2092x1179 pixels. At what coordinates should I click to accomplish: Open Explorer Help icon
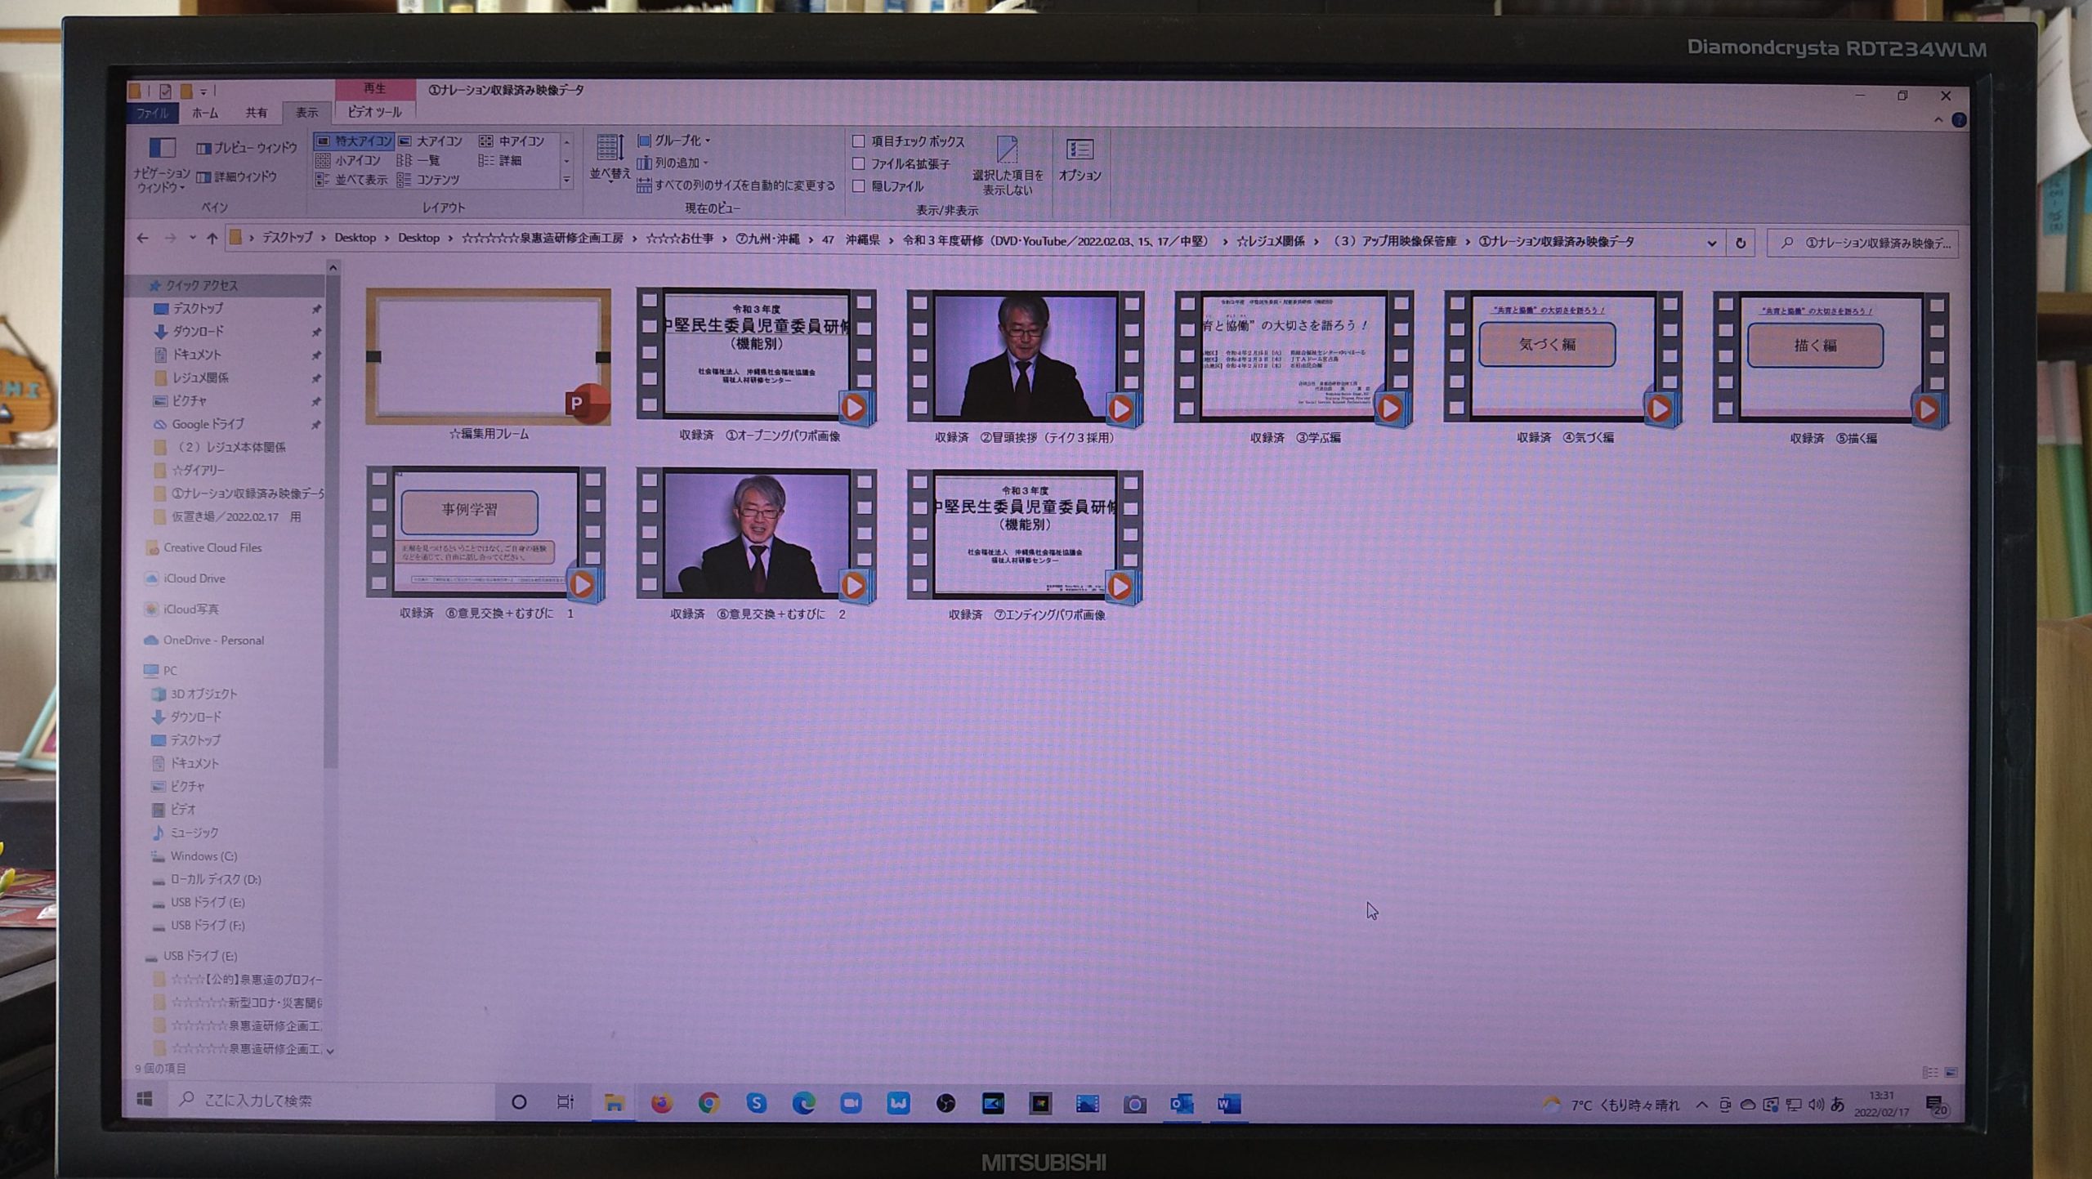point(1959,120)
